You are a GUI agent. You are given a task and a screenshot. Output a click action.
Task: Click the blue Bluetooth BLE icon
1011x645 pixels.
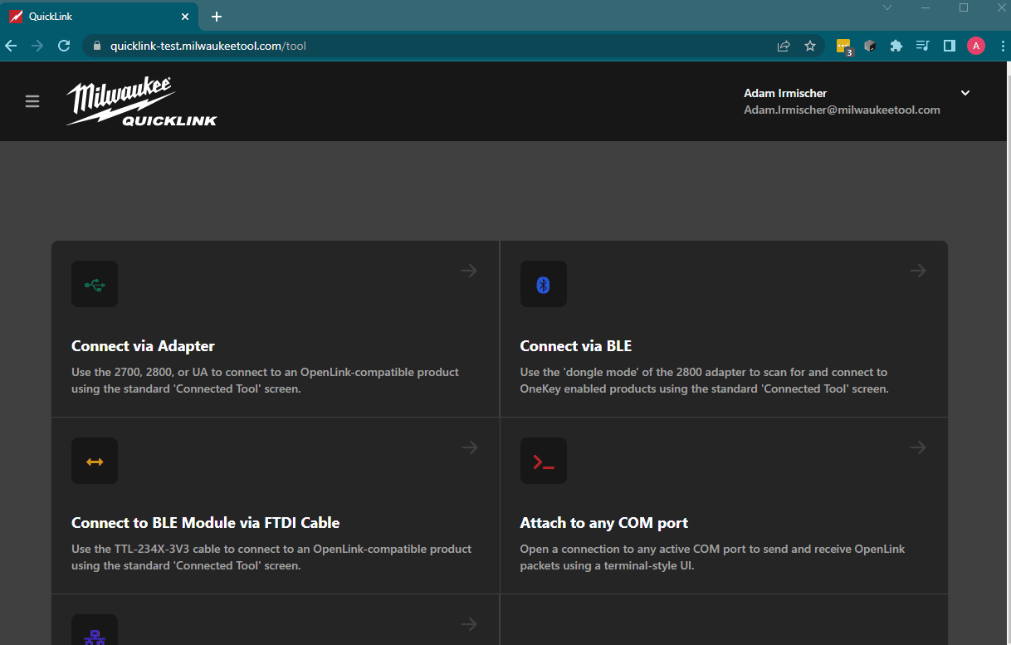pos(544,285)
